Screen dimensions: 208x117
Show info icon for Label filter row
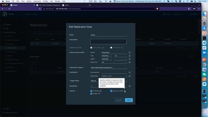[130, 59]
